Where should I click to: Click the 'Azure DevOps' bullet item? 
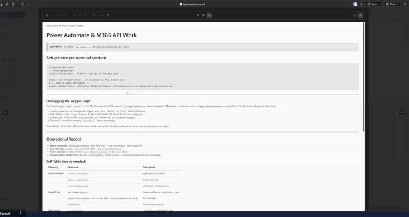(x=85, y=149)
